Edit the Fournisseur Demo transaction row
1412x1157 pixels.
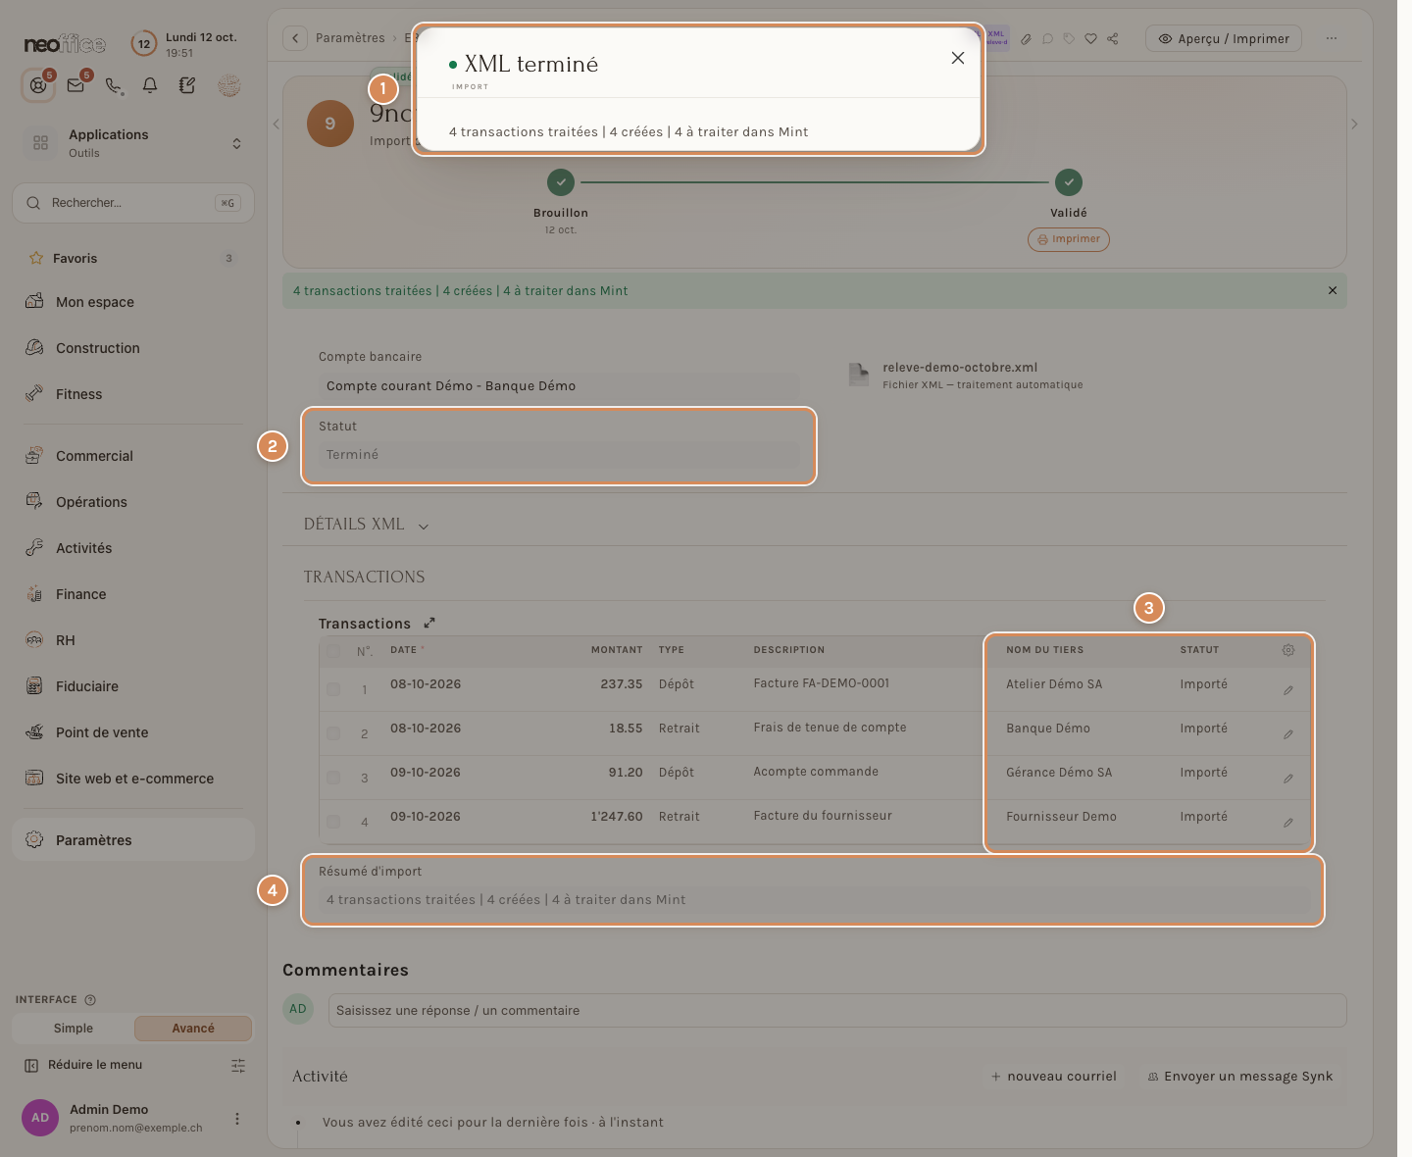[1288, 823]
